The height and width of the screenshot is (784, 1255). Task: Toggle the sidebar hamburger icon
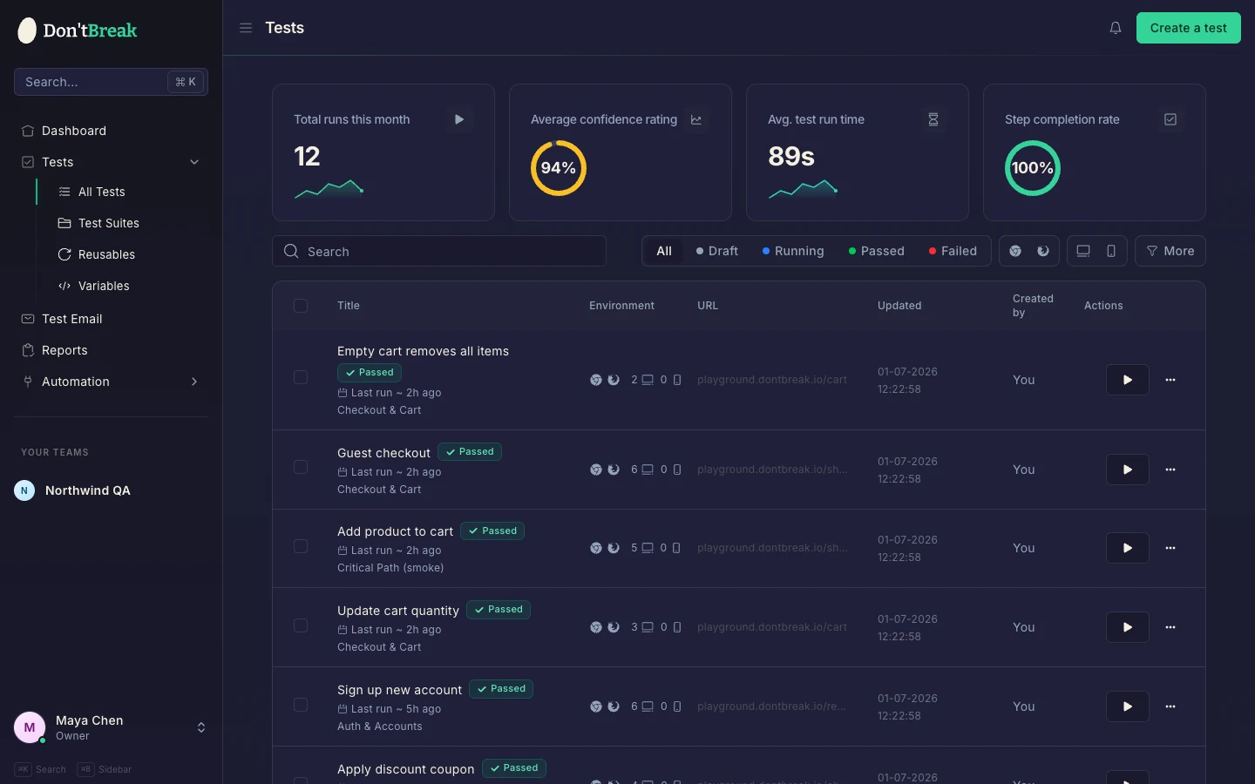246,28
